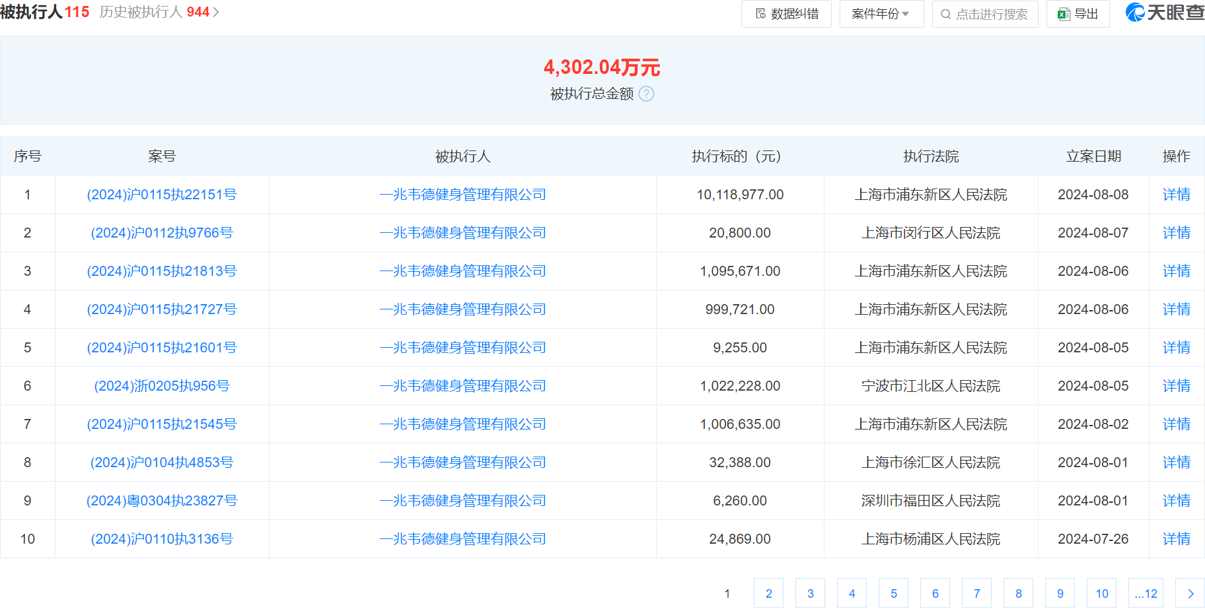Open 详情 for case 沪0104执4853号
The height and width of the screenshot is (609, 1205).
pos(1177,463)
